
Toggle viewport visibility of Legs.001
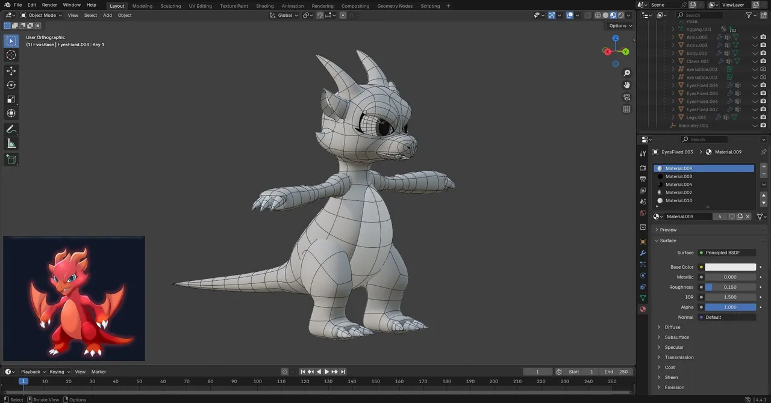(x=755, y=117)
